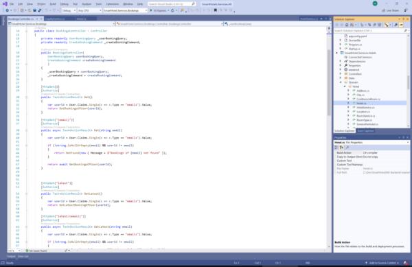Open the Build menu
412x267 pixels.
pos(53,4)
